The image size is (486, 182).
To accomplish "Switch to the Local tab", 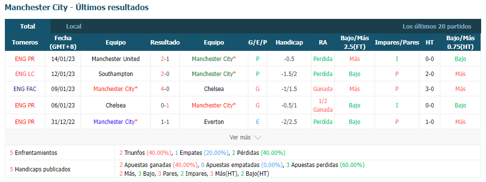I will (74, 27).
